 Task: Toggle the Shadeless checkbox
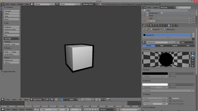pyautogui.click(x=170, y=98)
